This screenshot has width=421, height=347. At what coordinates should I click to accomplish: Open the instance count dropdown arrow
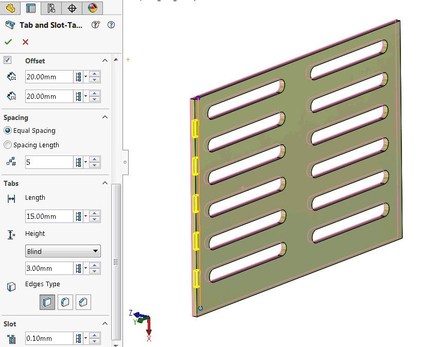point(85,162)
